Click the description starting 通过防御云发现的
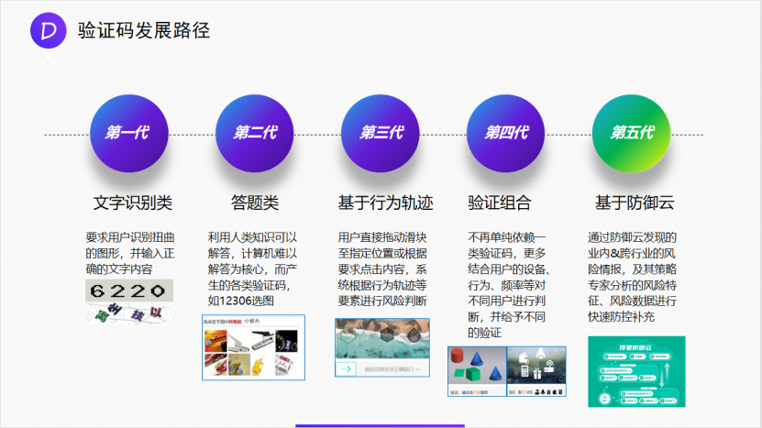 point(632,277)
